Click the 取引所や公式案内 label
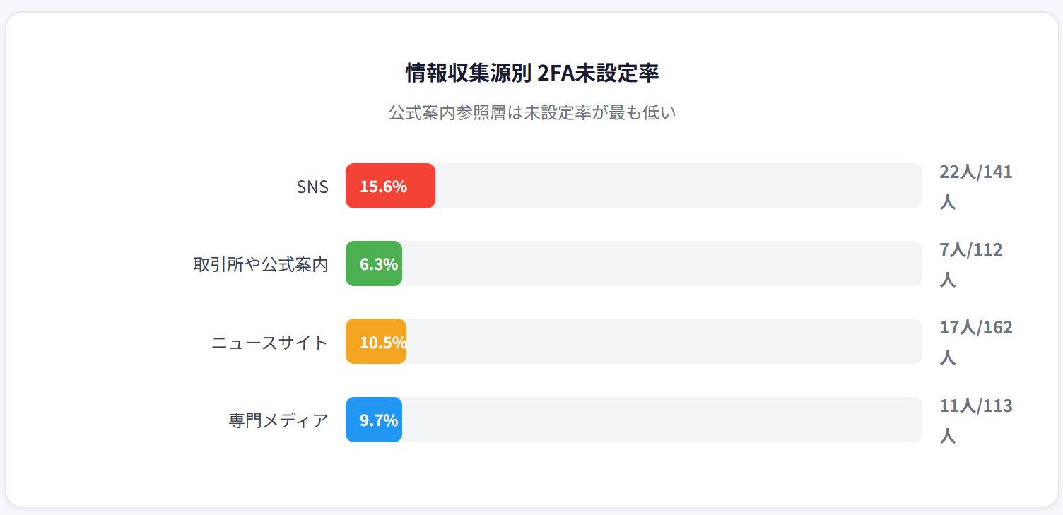Screen dimensions: 1063x515 [x=261, y=264]
